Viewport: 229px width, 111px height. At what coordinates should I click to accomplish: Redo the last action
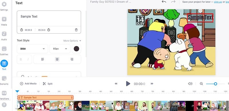pos(173,2)
